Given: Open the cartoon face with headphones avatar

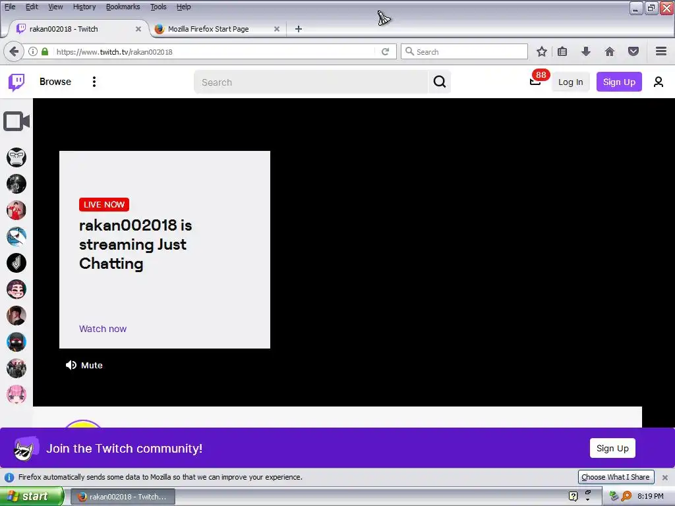Looking at the screenshot, I should pyautogui.click(x=16, y=289).
